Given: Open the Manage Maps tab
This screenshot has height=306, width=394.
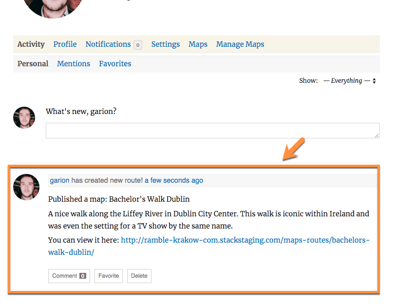Looking at the screenshot, I should pos(240,44).
